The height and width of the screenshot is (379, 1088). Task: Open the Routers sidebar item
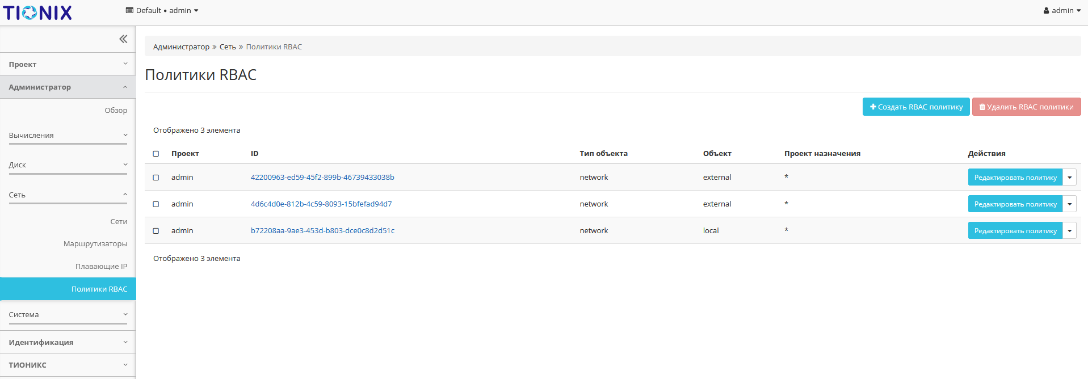[95, 244]
